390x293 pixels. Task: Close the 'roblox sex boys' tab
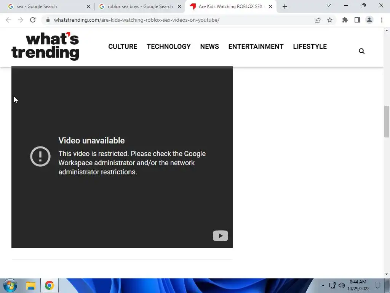[x=179, y=6]
